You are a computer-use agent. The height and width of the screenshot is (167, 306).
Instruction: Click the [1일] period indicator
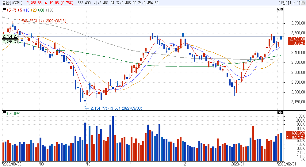283,3
